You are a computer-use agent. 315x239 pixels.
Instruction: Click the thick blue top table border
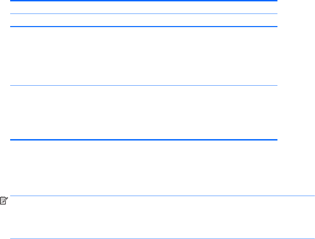point(144,1)
